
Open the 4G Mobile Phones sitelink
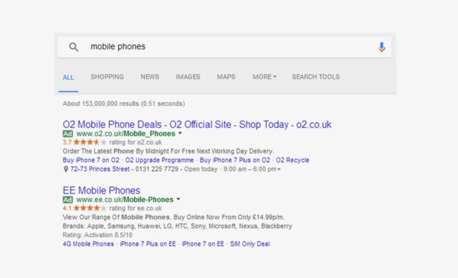tap(88, 244)
